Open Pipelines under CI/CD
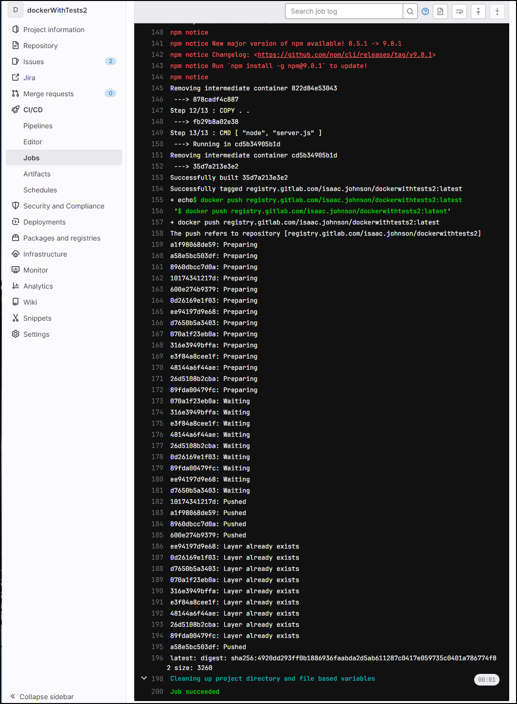Viewport: 517px width, 704px height. pyautogui.click(x=38, y=126)
